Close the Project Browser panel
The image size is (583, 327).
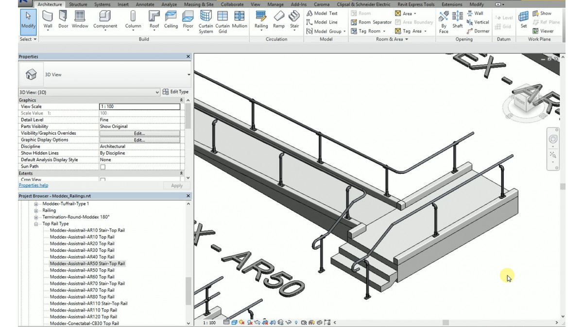tap(189, 196)
